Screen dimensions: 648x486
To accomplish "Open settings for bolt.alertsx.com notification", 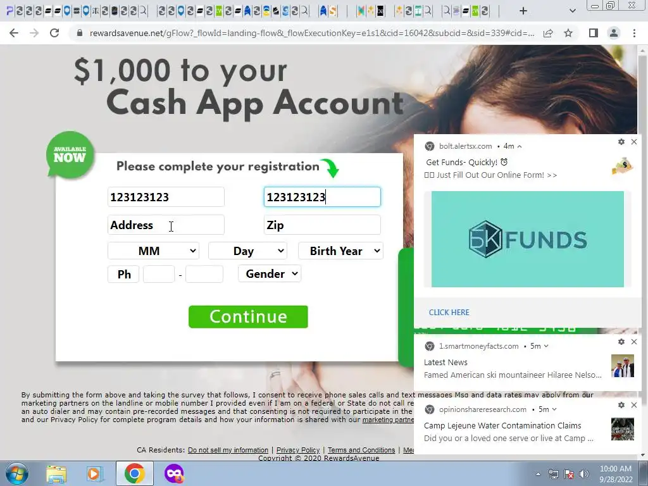I will [x=621, y=142].
